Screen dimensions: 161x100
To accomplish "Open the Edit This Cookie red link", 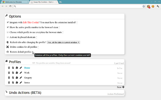I will 31,22.
